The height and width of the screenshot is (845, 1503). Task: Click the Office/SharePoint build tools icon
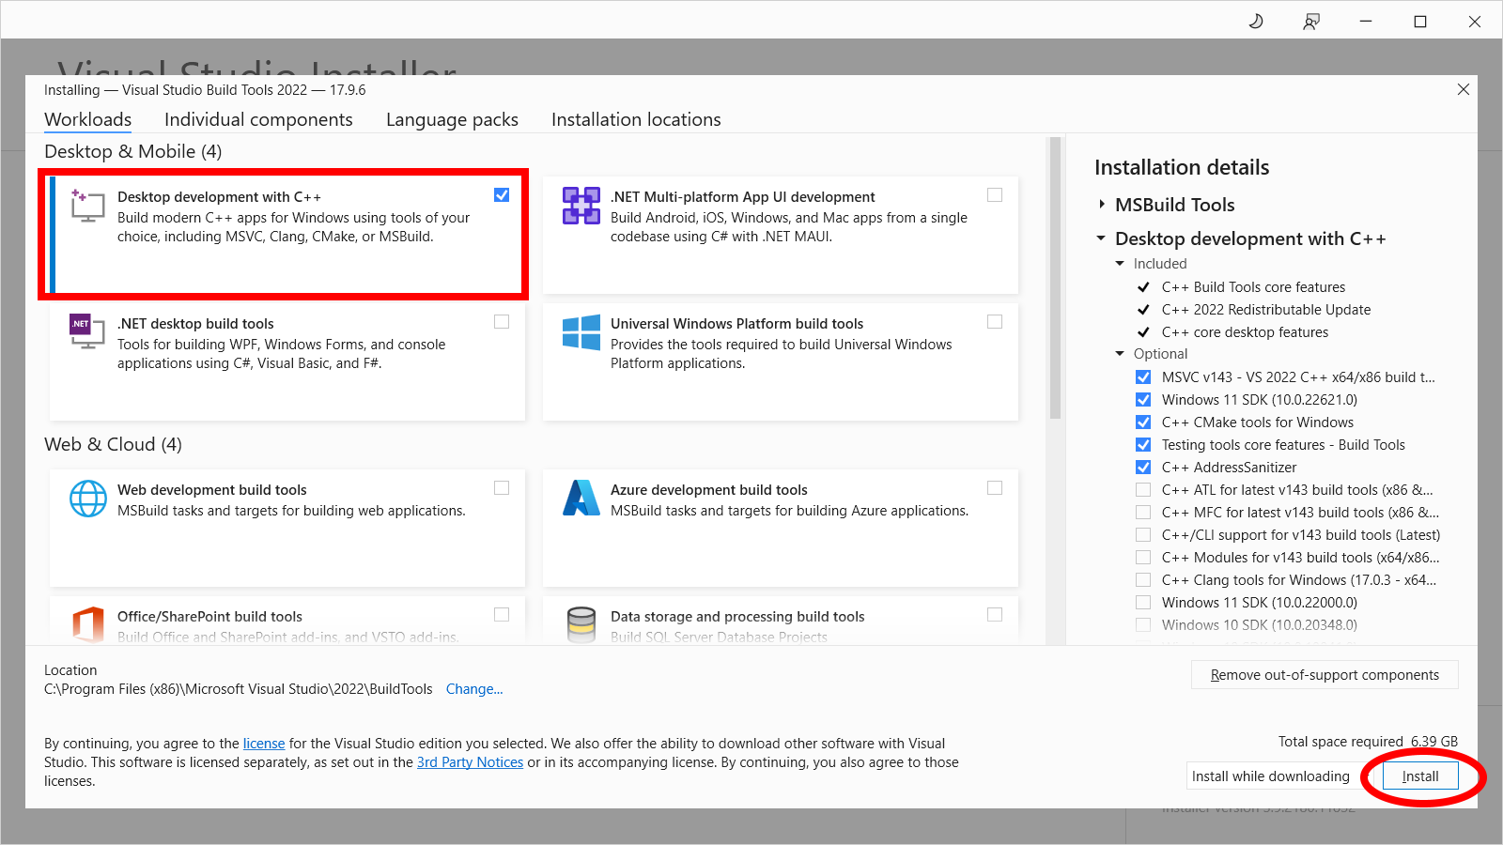(88, 624)
